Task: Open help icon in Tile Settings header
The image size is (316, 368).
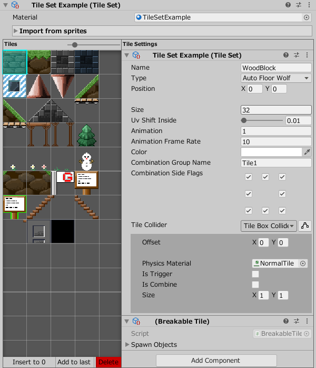Action: pos(286,55)
